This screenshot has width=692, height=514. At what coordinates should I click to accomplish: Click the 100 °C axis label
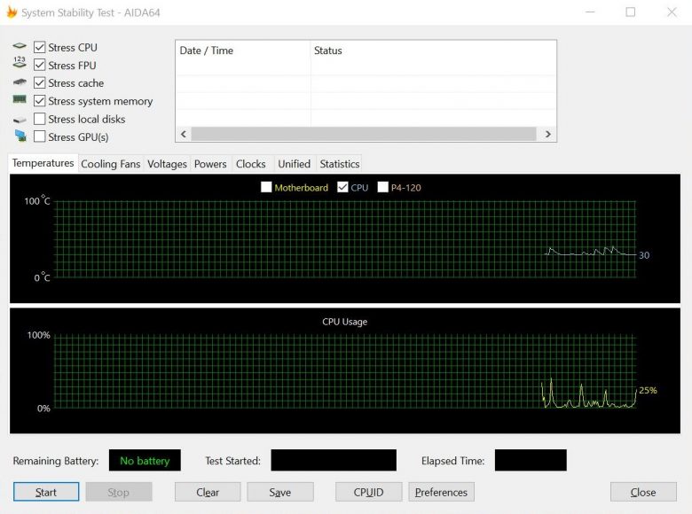tap(37, 200)
